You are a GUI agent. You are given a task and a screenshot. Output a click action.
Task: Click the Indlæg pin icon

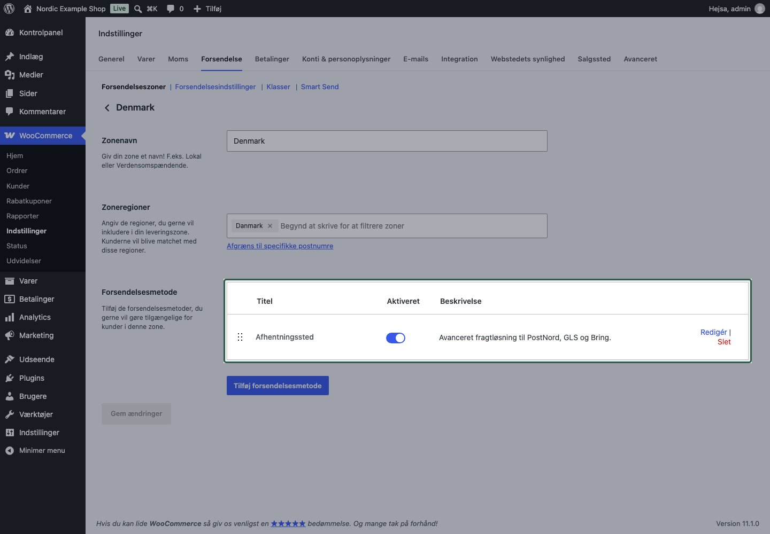(x=10, y=57)
